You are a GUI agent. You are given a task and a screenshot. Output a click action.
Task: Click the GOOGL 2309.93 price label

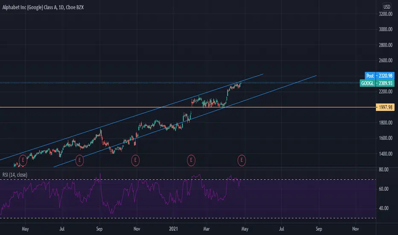tap(377, 83)
